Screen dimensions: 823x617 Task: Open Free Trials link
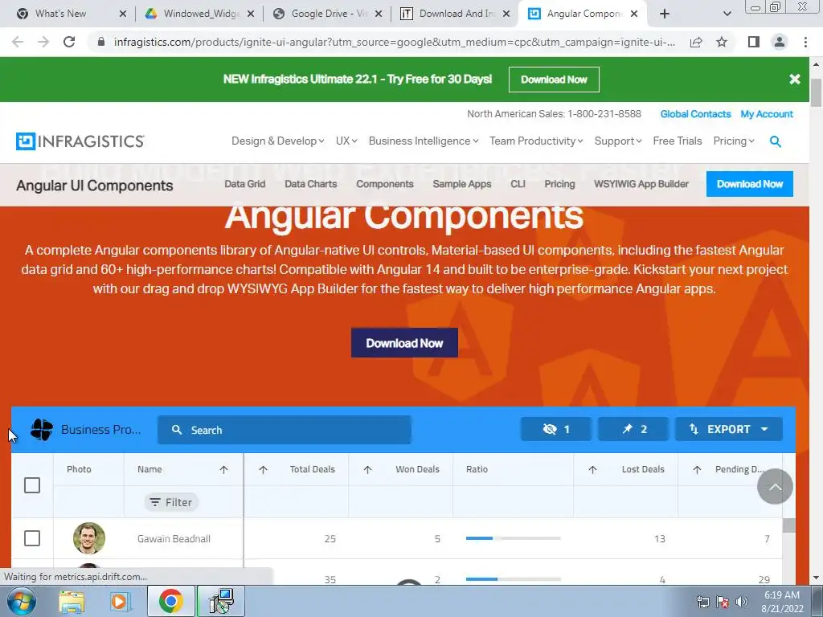click(x=677, y=141)
